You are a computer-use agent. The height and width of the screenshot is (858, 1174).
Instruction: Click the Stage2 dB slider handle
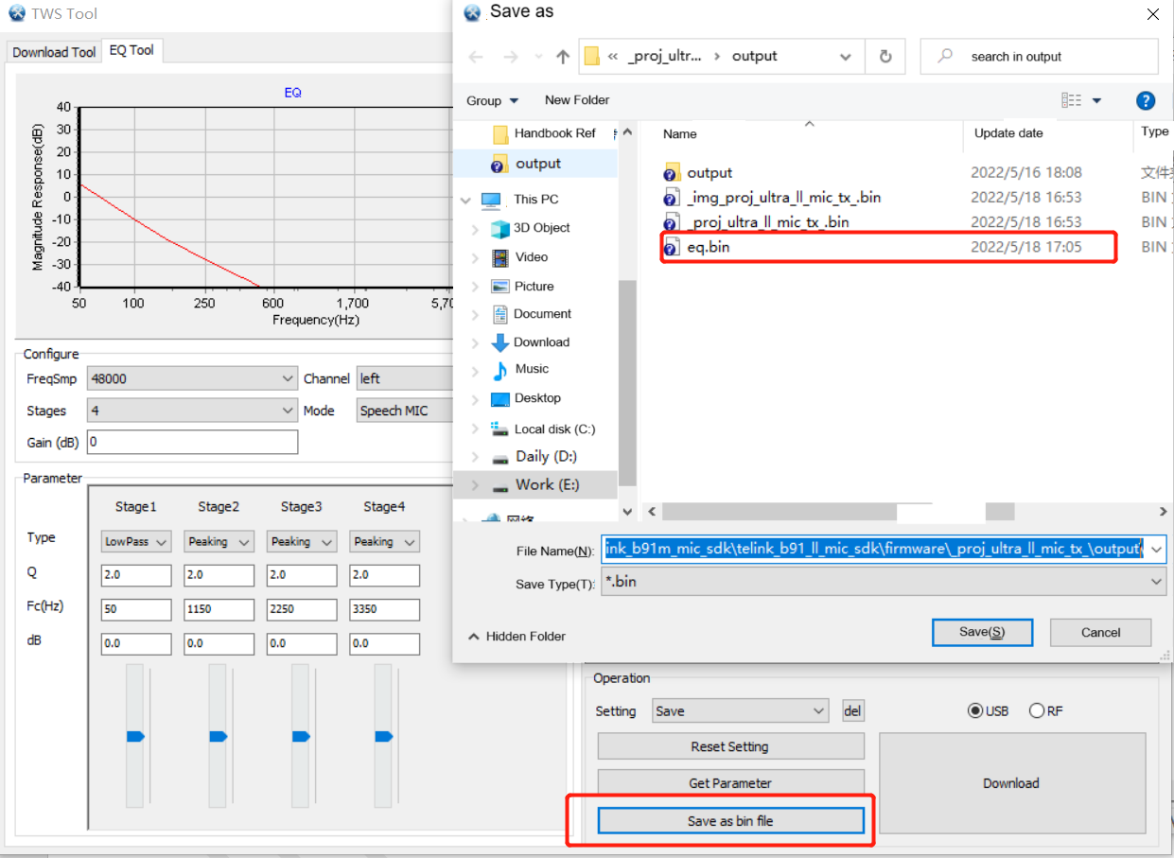coord(218,736)
